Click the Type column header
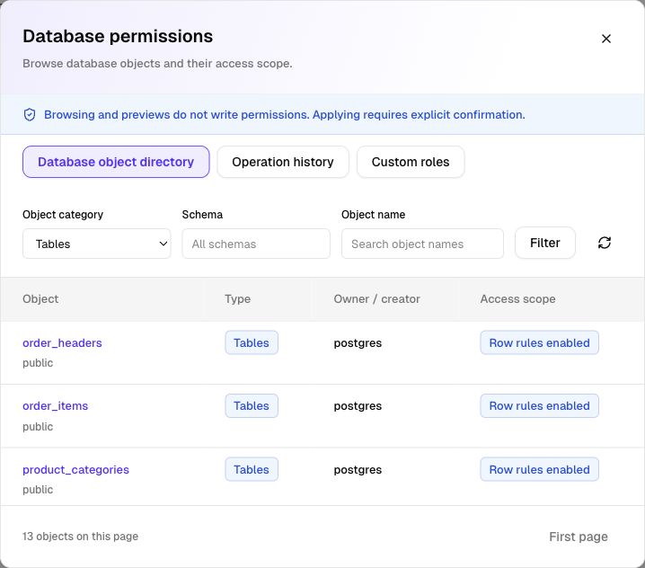645x568 pixels. [x=237, y=298]
